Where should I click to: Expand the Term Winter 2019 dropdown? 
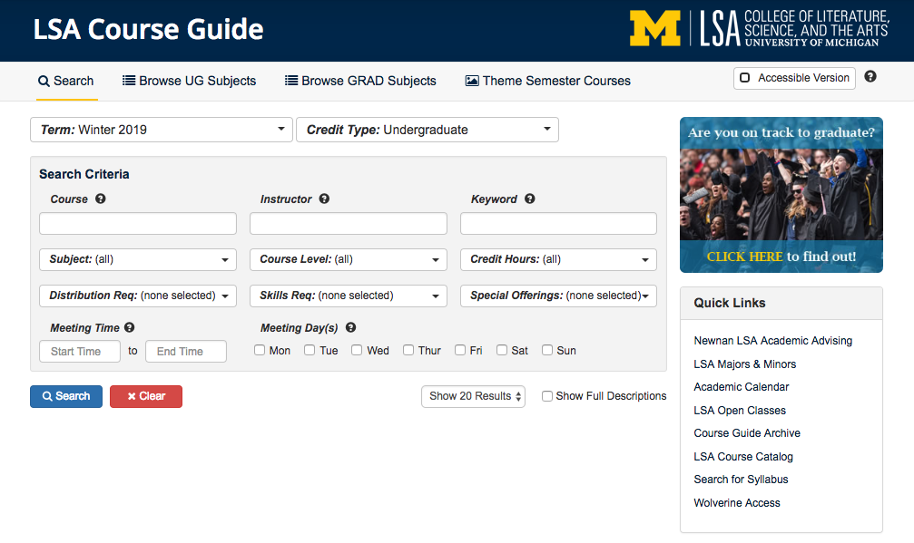pos(162,130)
